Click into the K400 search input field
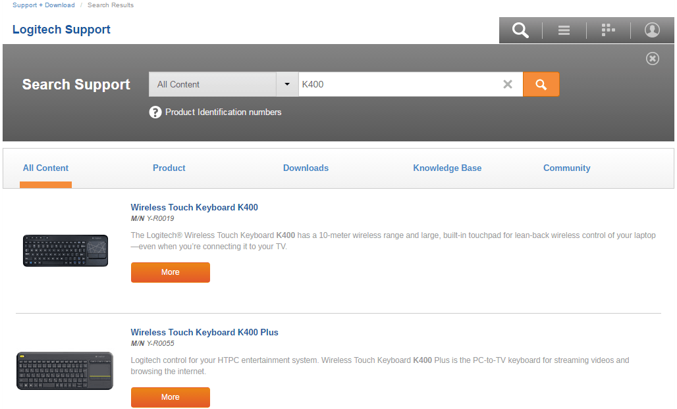The height and width of the screenshot is (409, 677). (x=395, y=84)
